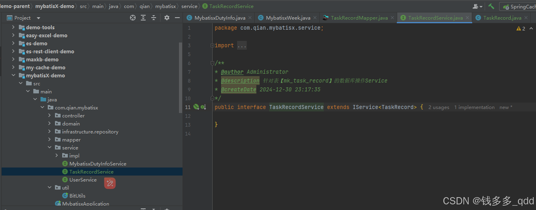Select TaskRecordService in the project tree
The image size is (536, 210).
(x=91, y=172)
